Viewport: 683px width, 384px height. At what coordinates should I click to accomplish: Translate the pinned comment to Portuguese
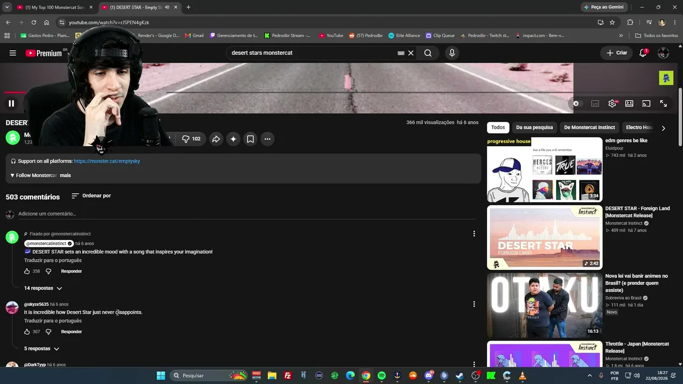(53, 260)
